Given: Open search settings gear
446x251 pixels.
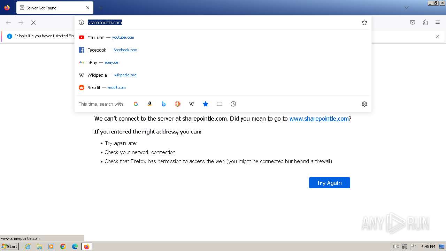Looking at the screenshot, I should pyautogui.click(x=364, y=104).
